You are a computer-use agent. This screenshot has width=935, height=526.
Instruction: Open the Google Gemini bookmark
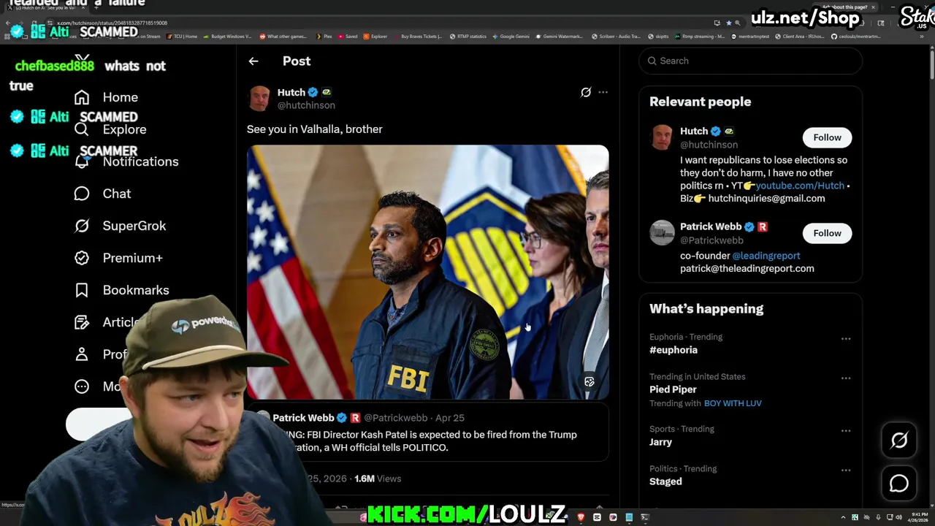click(511, 36)
